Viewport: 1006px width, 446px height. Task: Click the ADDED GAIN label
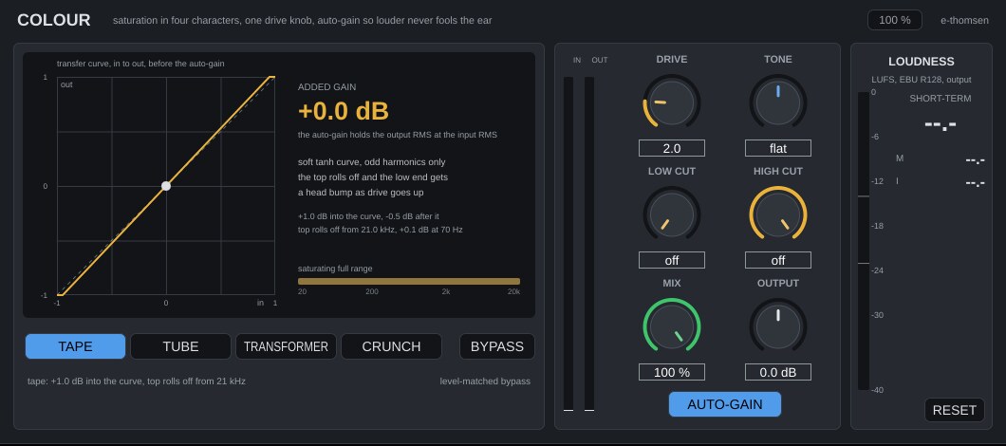click(327, 86)
